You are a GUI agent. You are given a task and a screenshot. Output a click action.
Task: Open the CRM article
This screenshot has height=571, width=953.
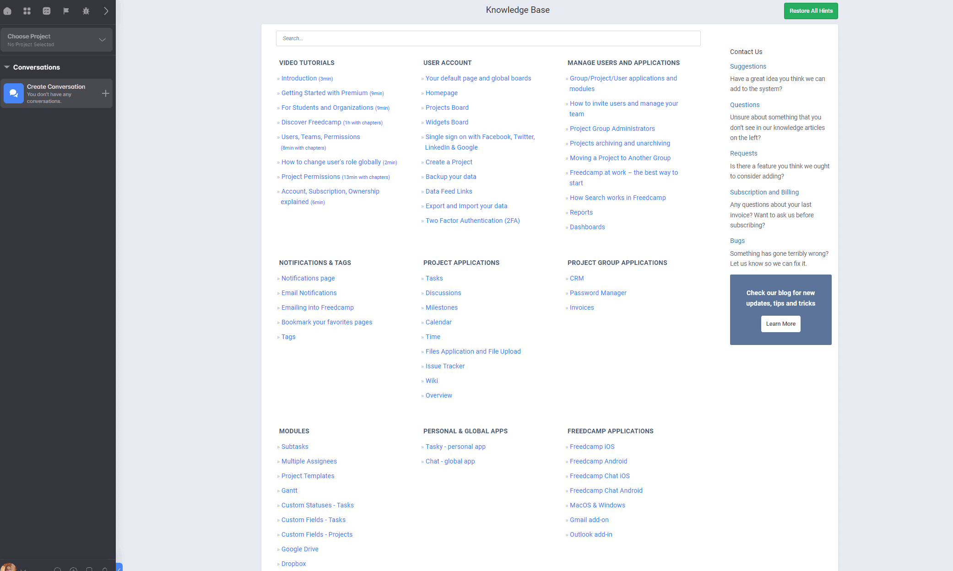coord(577,279)
